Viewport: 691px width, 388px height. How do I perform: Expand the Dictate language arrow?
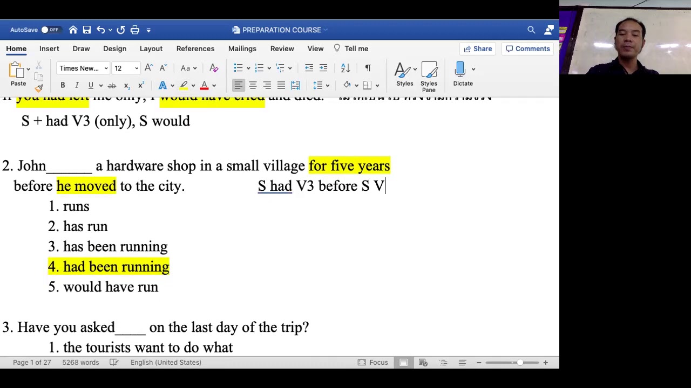coord(473,69)
